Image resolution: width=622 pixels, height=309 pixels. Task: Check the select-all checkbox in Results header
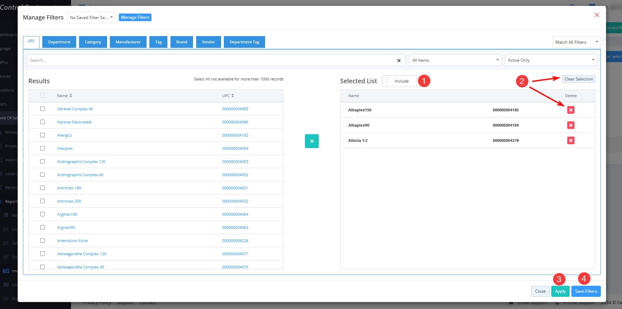click(42, 96)
